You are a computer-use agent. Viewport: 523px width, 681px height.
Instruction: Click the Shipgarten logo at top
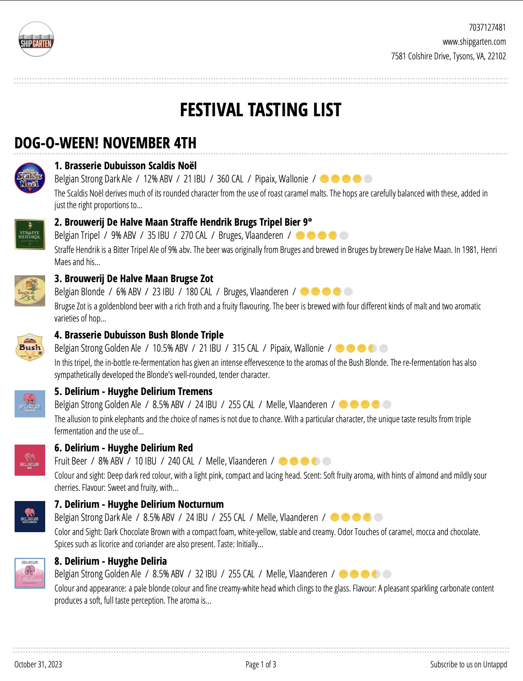tap(36, 39)
